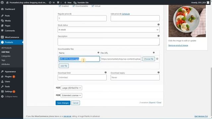This screenshot has width=212, height=119.
Task: Click the Appearance brush icon
Action: [x=2, y=71]
